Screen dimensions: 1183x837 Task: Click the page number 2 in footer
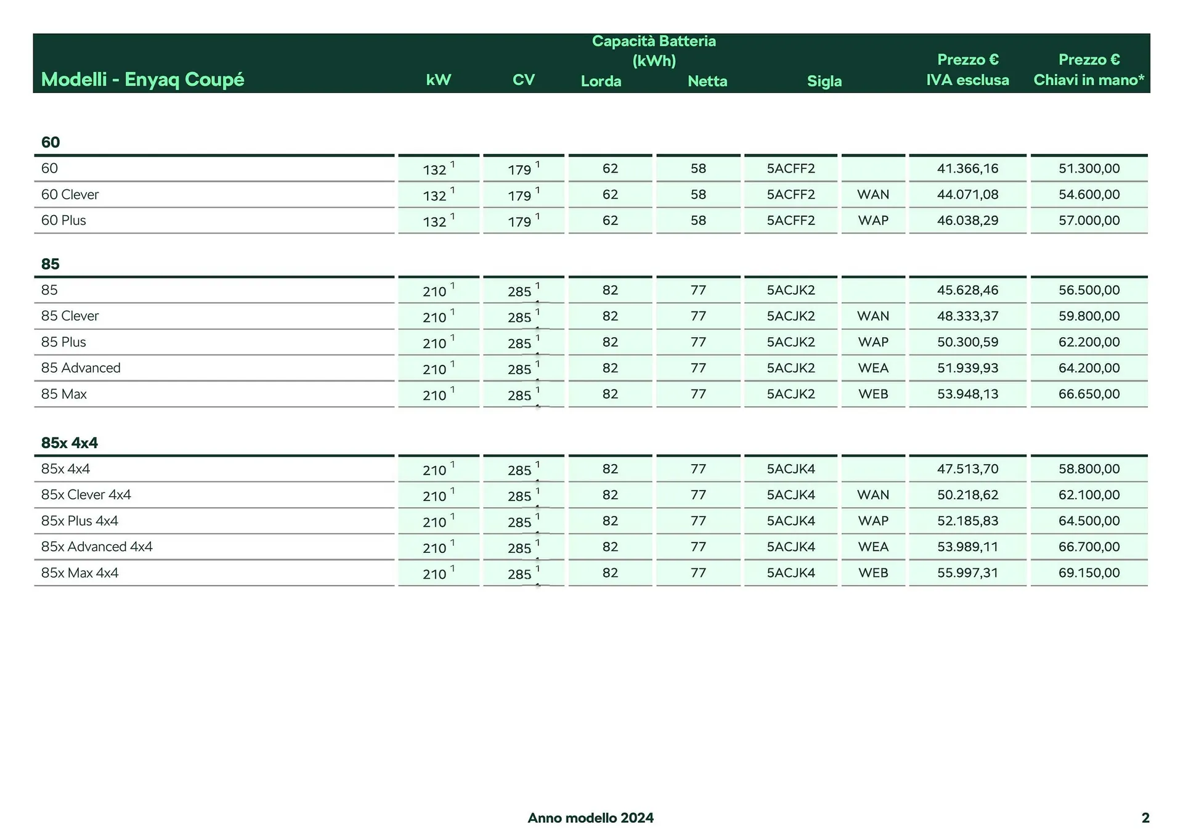pyautogui.click(x=1145, y=818)
